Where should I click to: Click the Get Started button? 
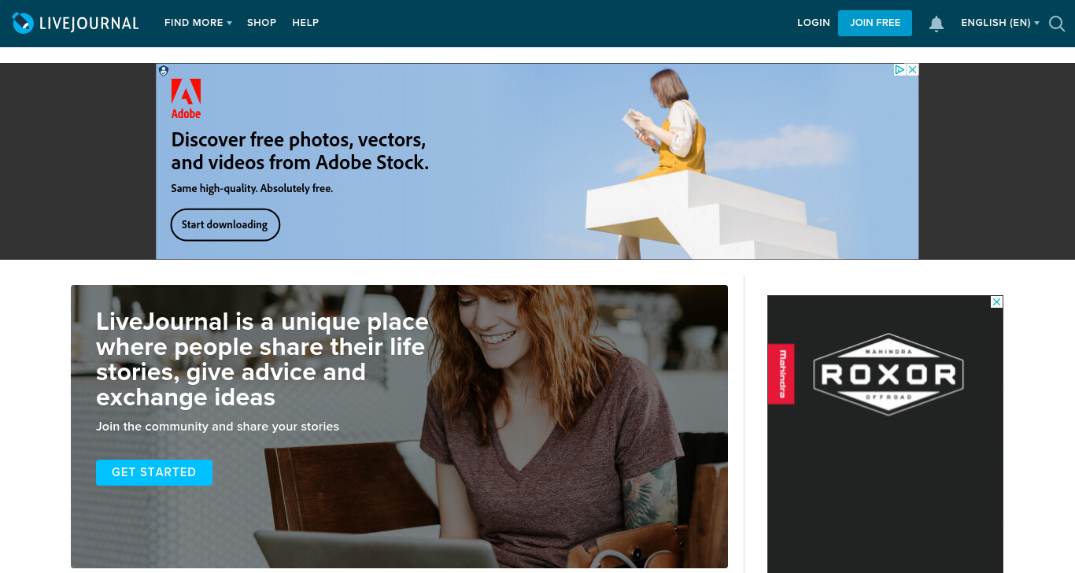click(x=154, y=472)
